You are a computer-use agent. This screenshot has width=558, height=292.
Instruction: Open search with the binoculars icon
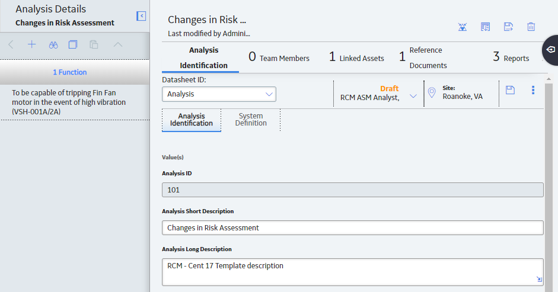(53, 45)
